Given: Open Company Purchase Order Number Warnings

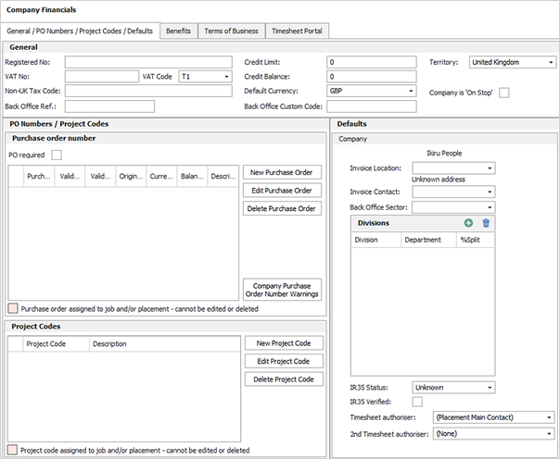Looking at the screenshot, I should click(282, 290).
